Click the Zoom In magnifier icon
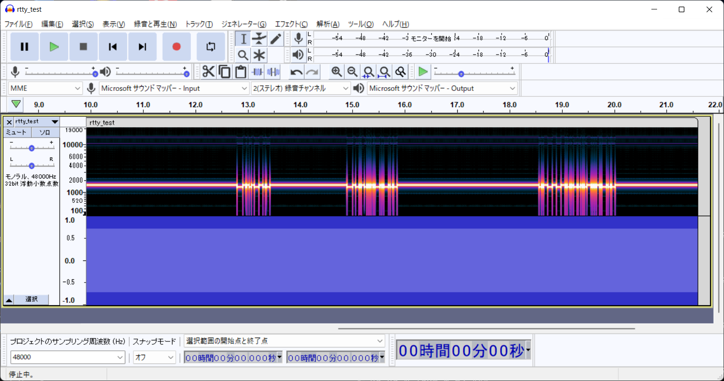 [x=337, y=72]
